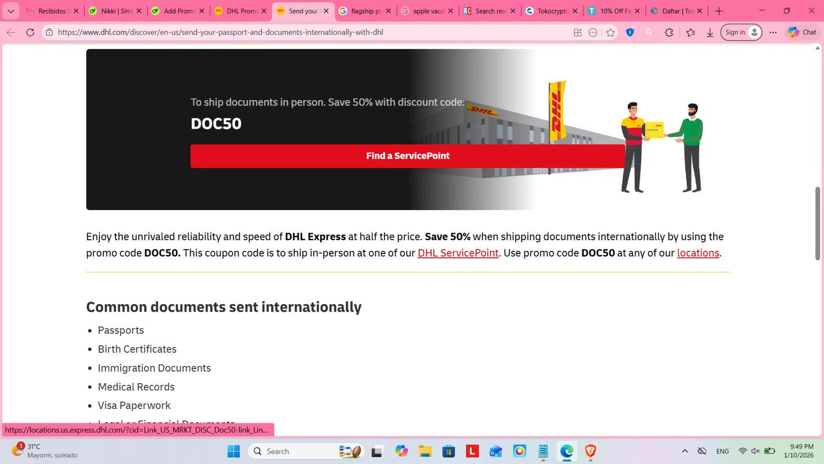Open the Windows Start menu
This screenshot has width=824, height=464.
click(233, 451)
